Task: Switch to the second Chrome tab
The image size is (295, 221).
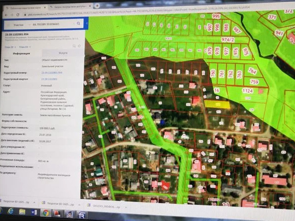Action: [71, 7]
